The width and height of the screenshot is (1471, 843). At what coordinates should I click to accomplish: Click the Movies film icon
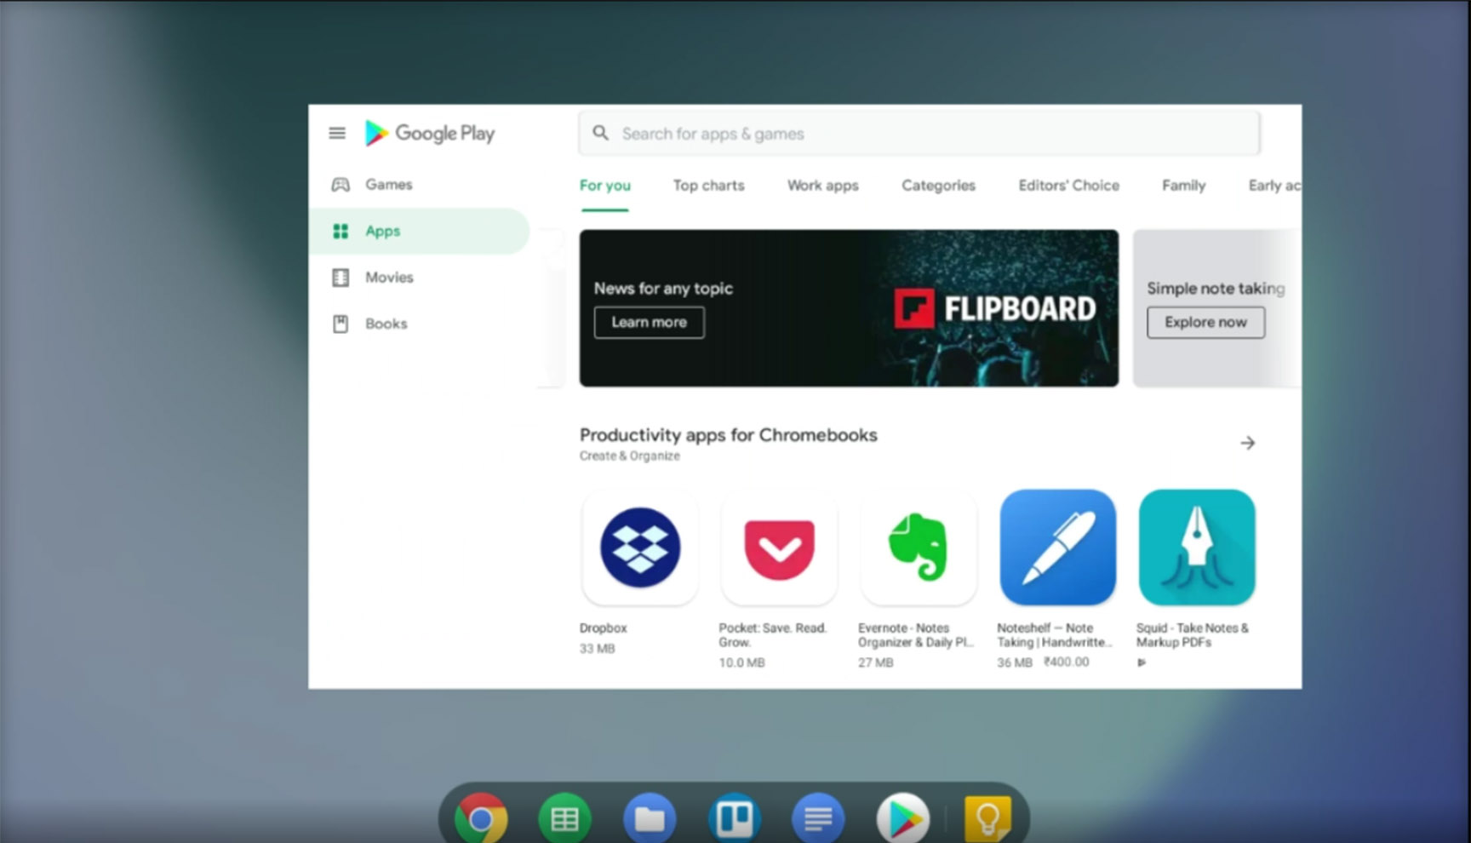click(x=341, y=278)
